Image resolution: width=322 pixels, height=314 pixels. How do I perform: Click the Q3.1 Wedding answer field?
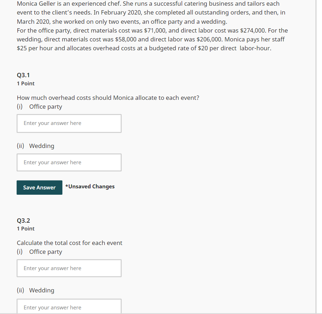[69, 162]
